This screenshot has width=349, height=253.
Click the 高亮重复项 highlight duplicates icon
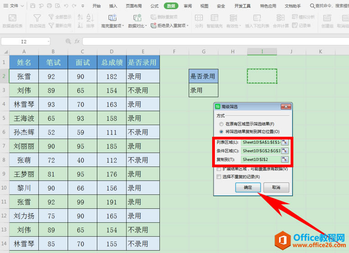[112, 18]
